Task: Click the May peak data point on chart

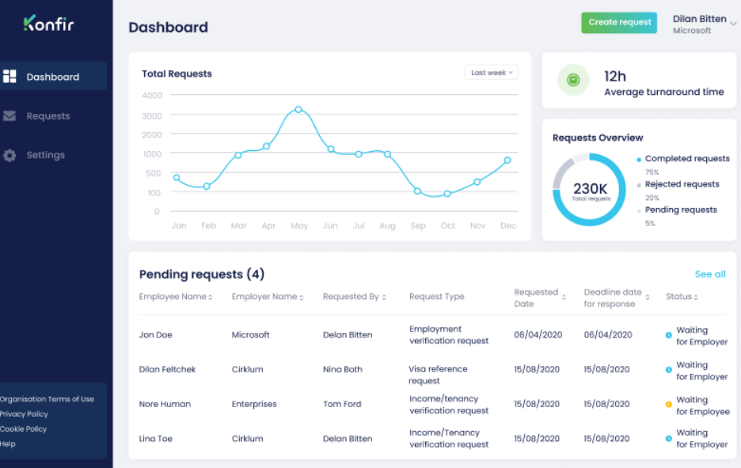Action: click(x=298, y=109)
